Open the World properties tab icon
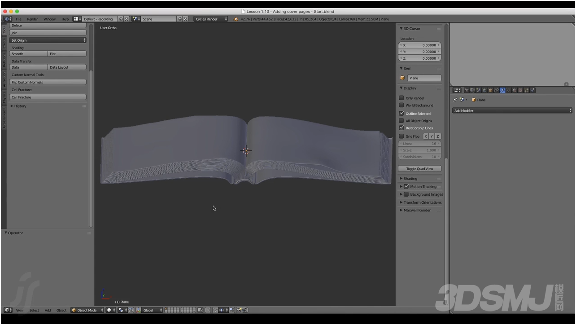Image resolution: width=576 pixels, height=325 pixels. pos(484,90)
